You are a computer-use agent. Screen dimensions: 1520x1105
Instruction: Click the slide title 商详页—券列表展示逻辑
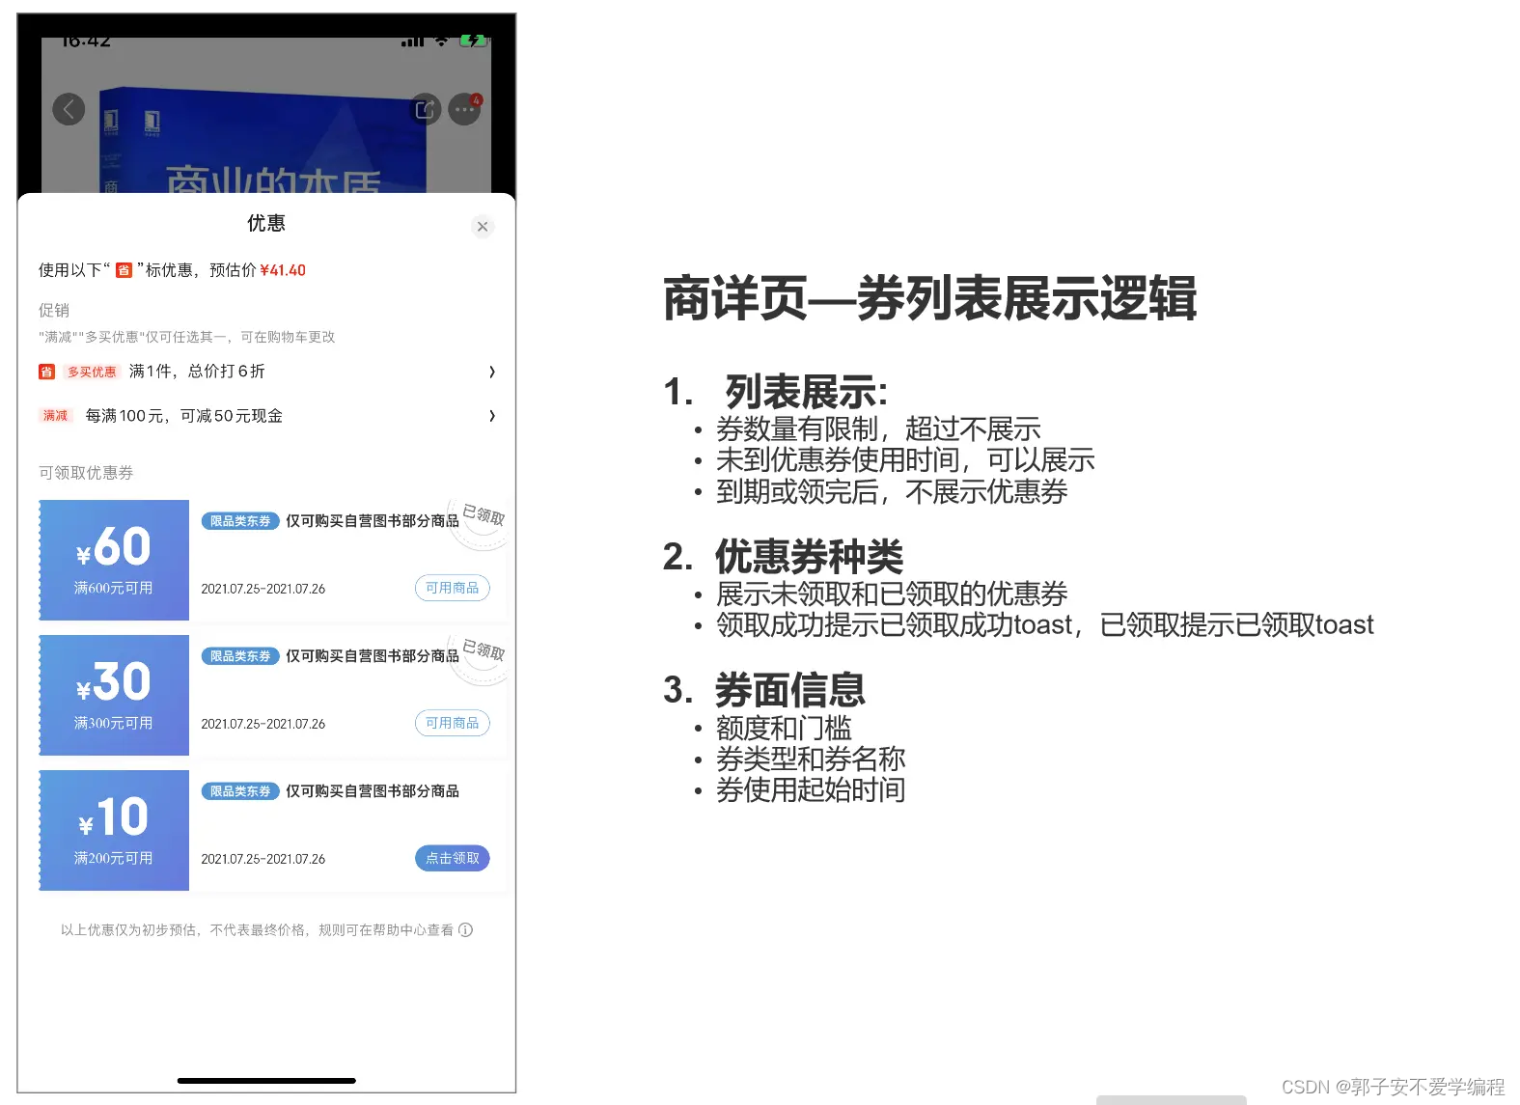point(930,298)
